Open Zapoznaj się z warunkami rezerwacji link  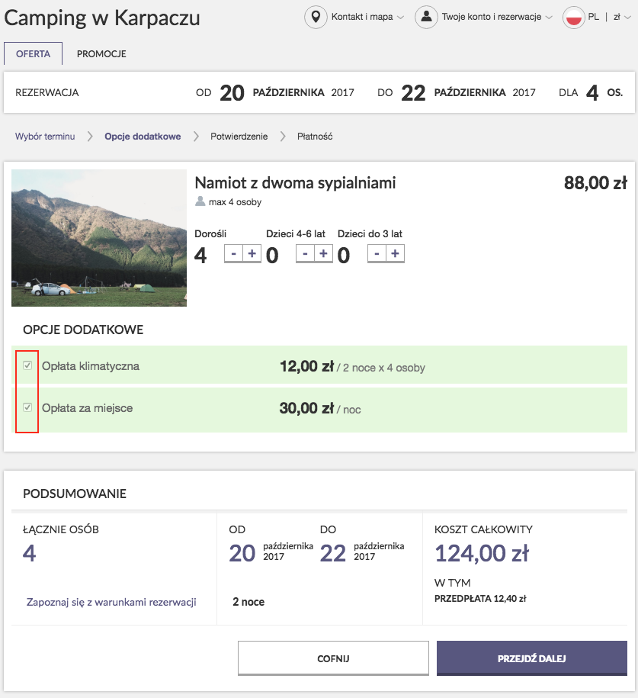pos(111,602)
